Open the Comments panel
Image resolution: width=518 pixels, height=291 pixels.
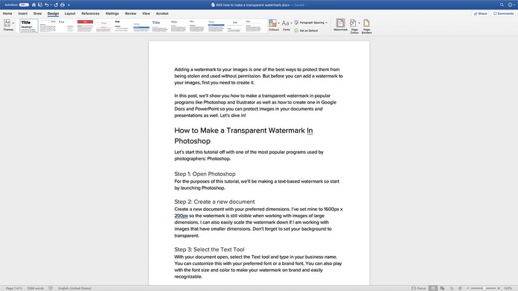(503, 13)
